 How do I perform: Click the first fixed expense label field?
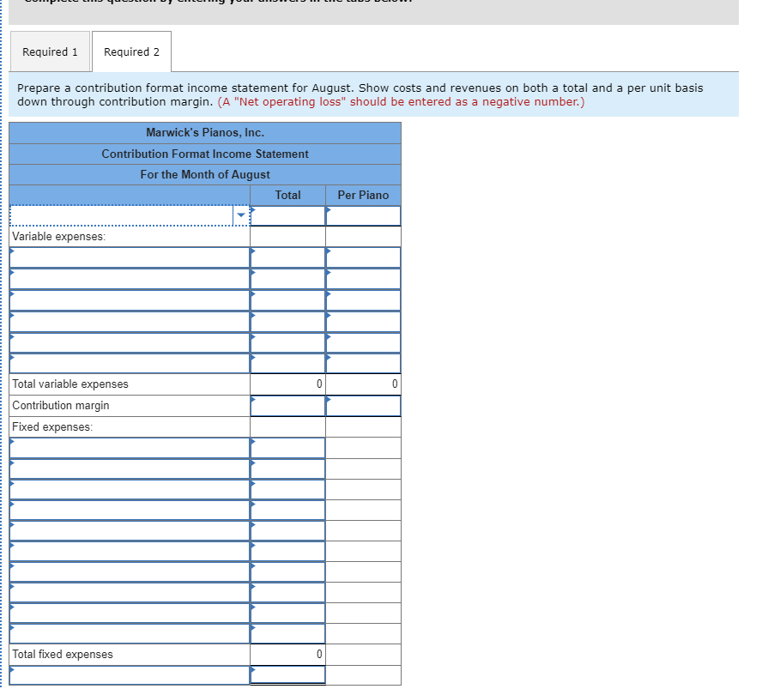pos(130,448)
